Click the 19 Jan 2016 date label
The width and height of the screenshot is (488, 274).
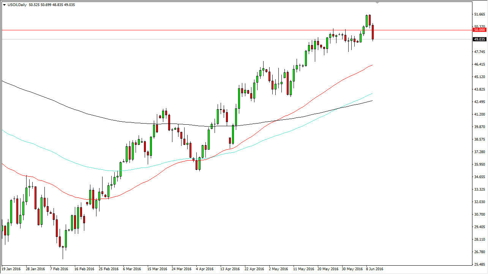click(x=11, y=269)
